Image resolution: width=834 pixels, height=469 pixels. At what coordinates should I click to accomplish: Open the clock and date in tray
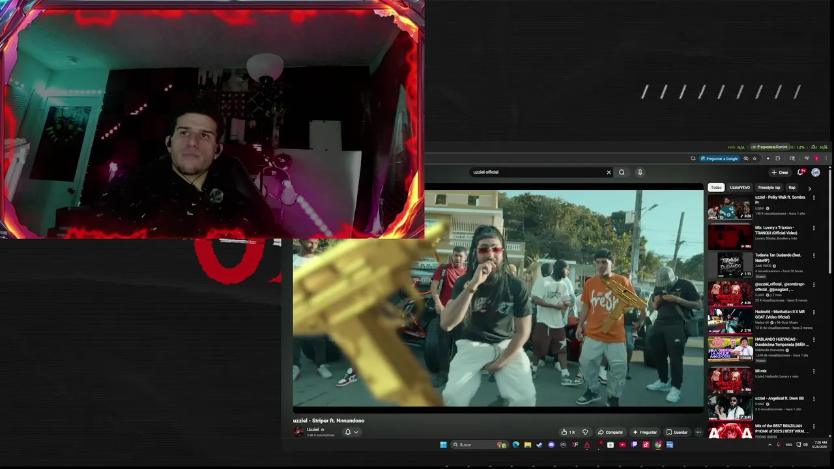pyautogui.click(x=820, y=445)
